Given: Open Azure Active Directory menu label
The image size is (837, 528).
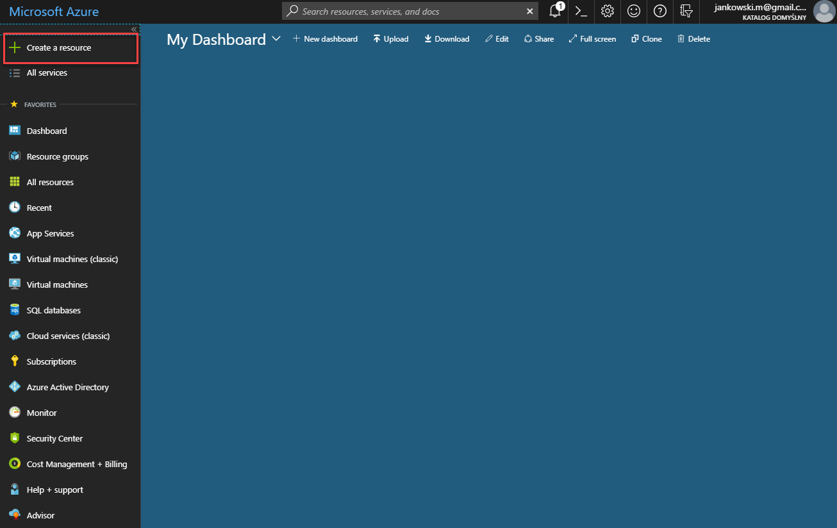Looking at the screenshot, I should tap(68, 387).
